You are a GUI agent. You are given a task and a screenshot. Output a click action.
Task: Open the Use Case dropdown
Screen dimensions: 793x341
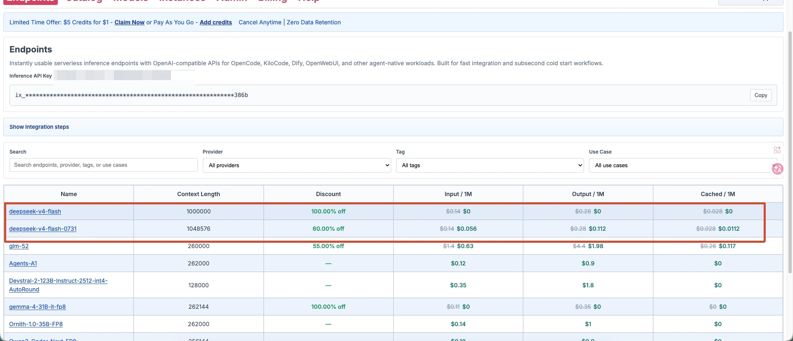point(683,165)
